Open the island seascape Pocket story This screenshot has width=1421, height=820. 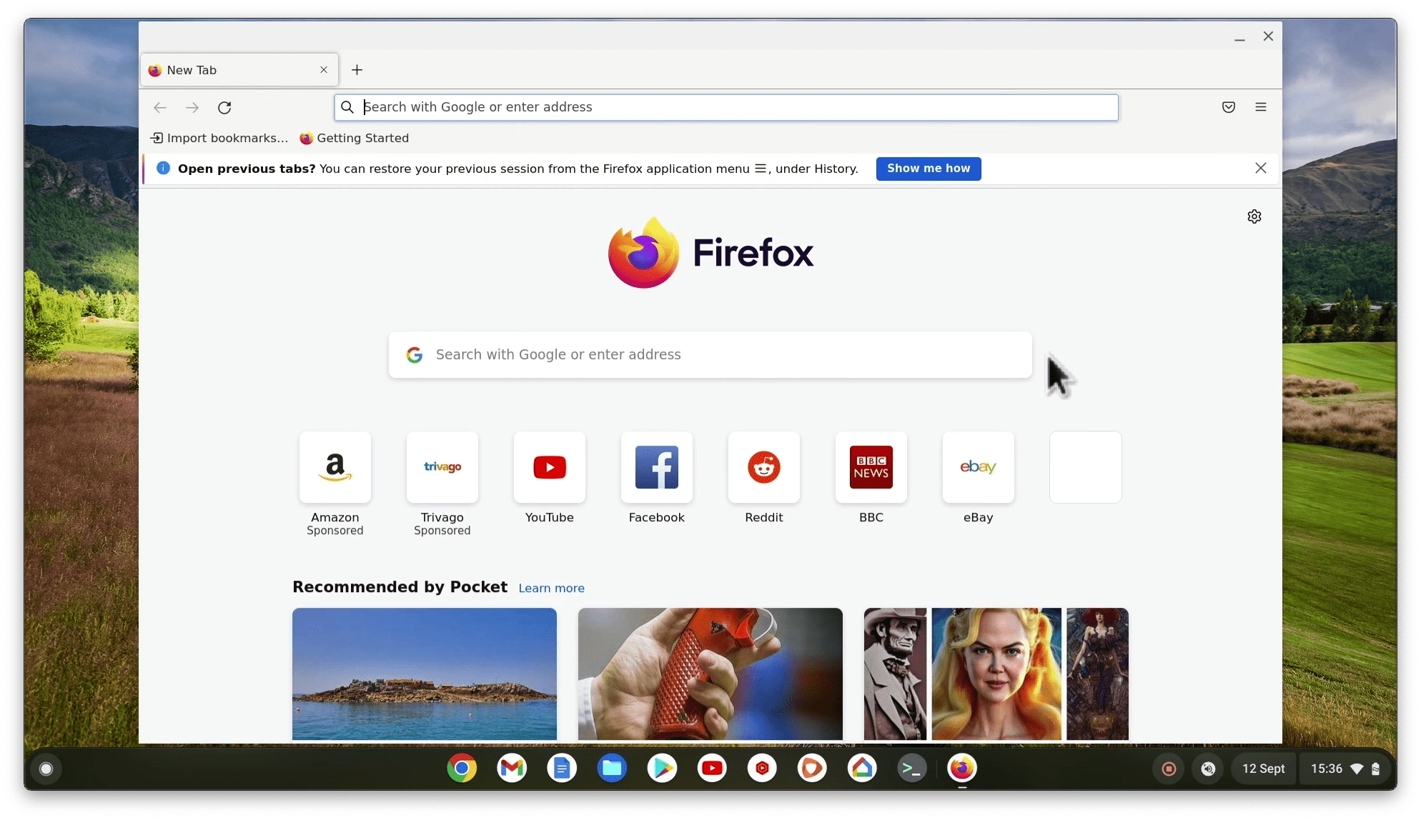(425, 674)
